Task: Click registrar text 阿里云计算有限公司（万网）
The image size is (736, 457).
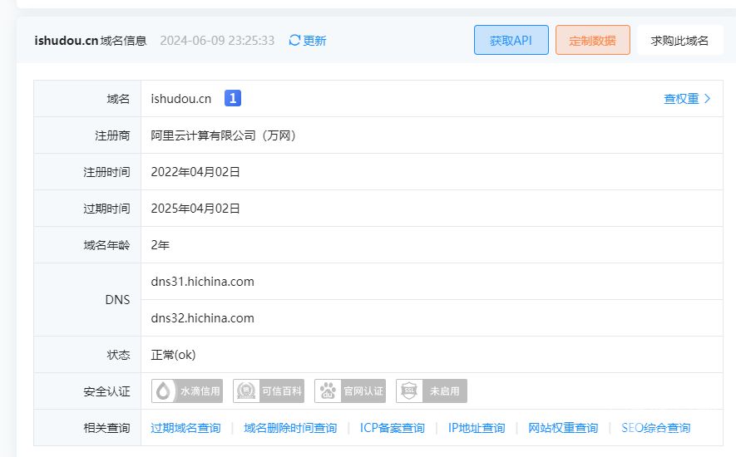Action: pos(224,135)
